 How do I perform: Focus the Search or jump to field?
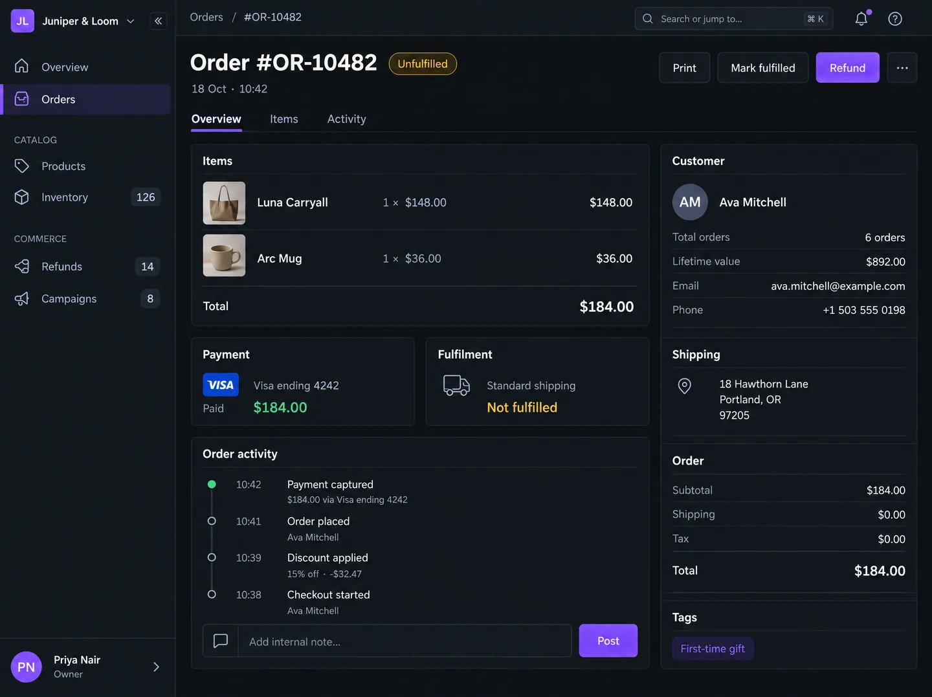[x=733, y=19]
